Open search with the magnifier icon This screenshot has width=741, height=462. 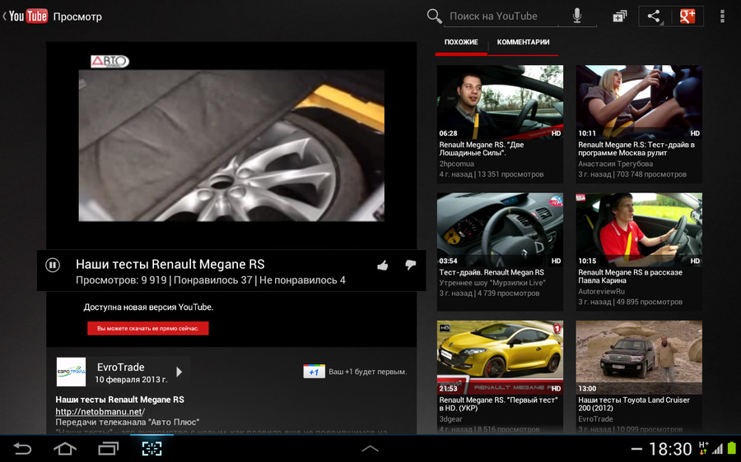(x=434, y=16)
